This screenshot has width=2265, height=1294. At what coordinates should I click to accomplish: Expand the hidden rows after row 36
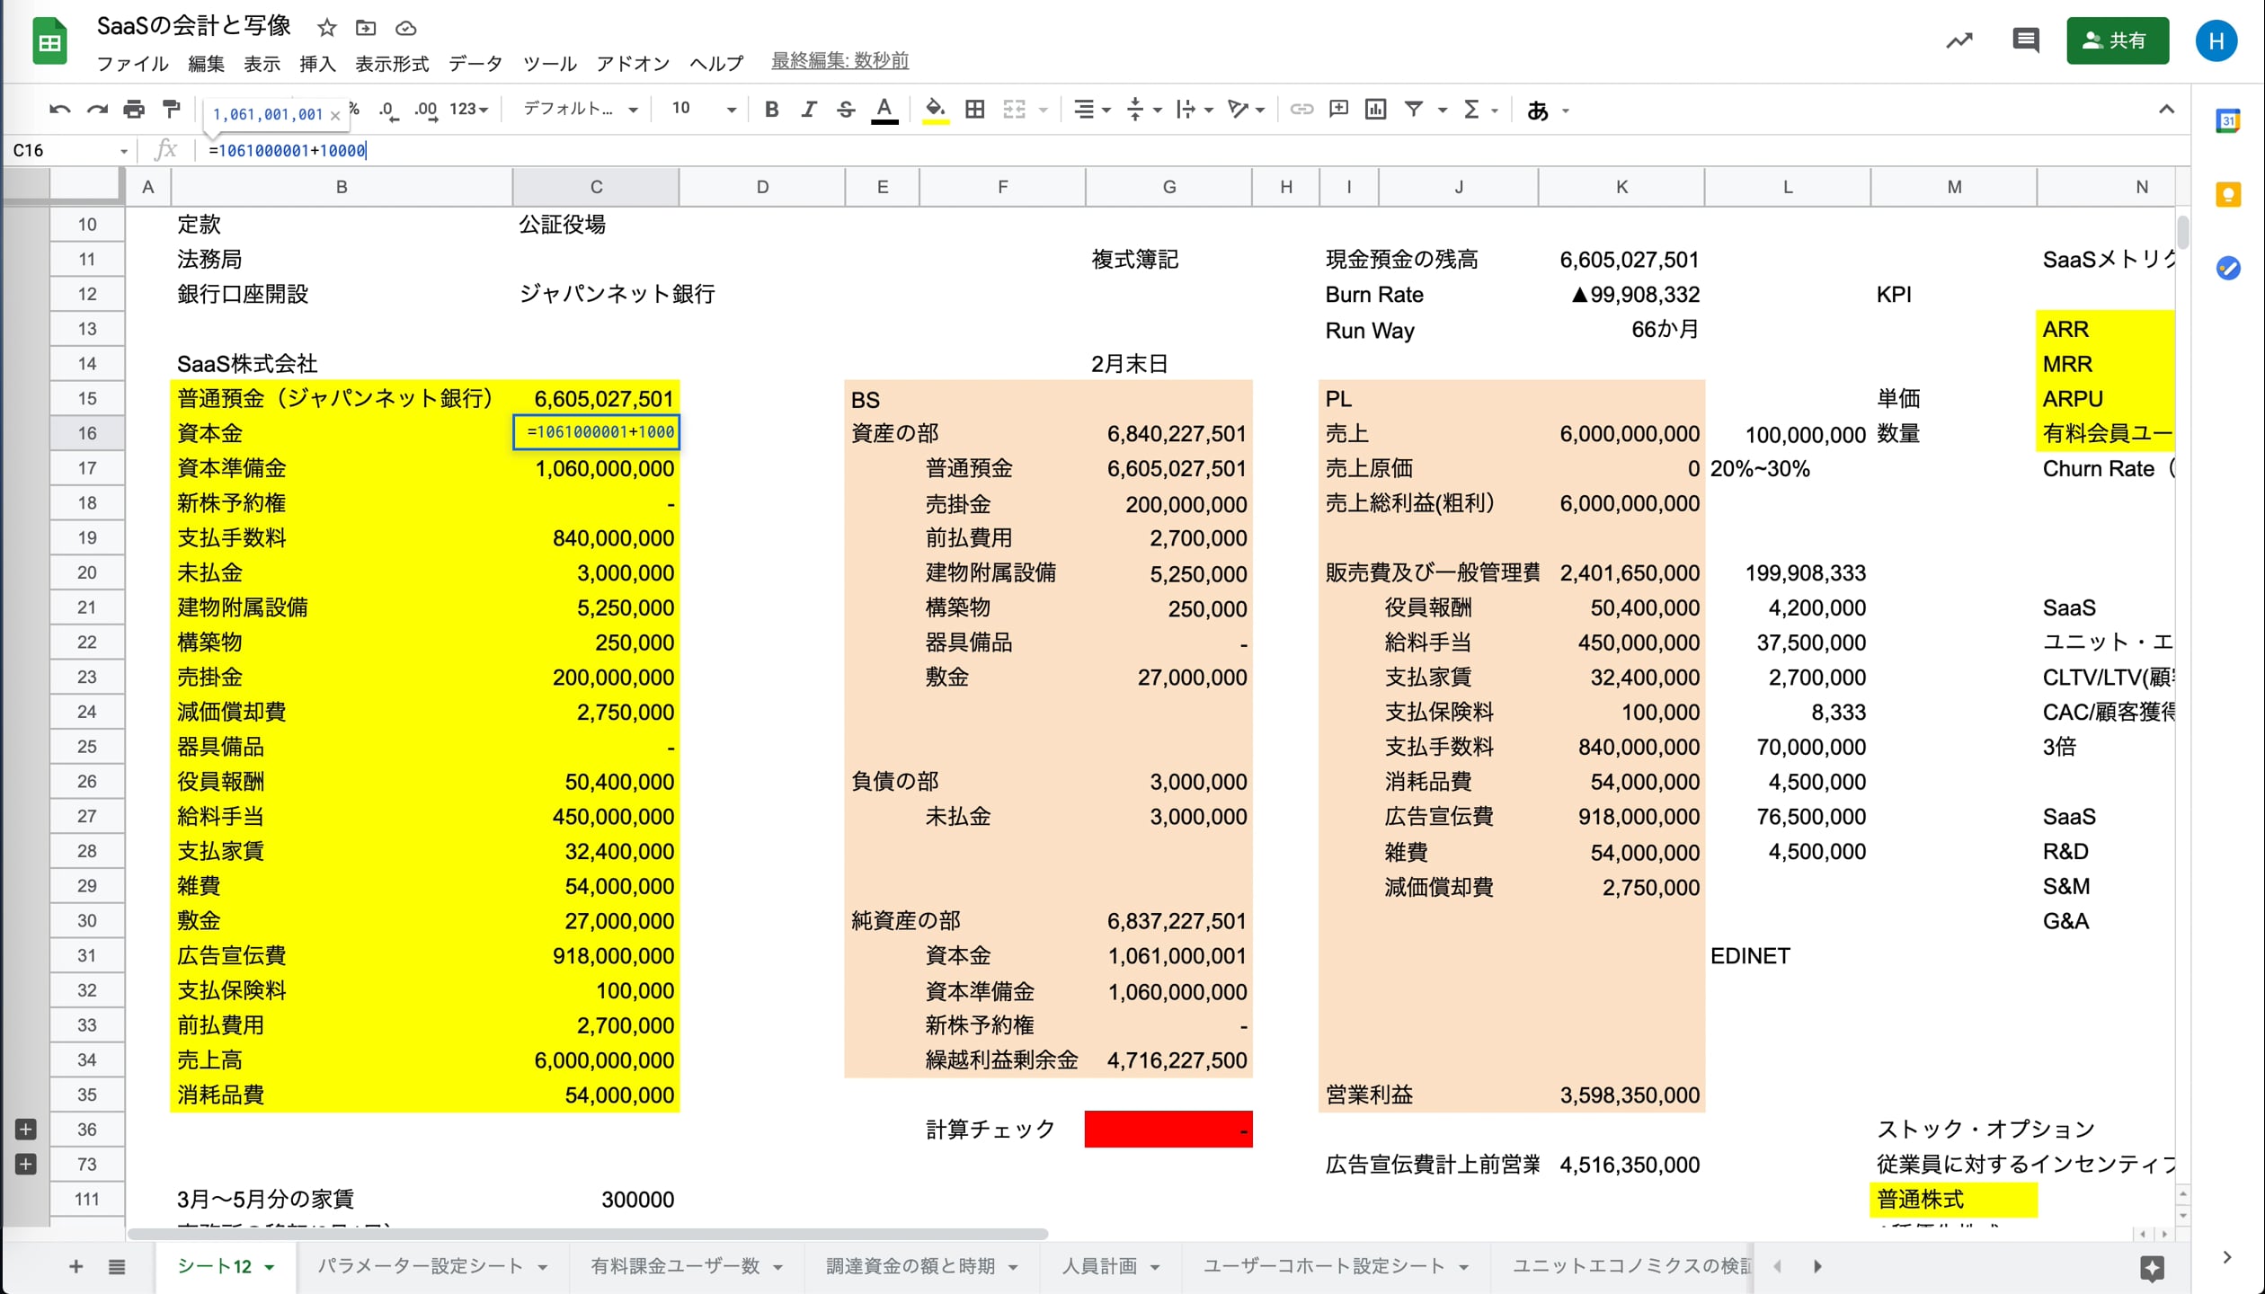pyautogui.click(x=26, y=1130)
